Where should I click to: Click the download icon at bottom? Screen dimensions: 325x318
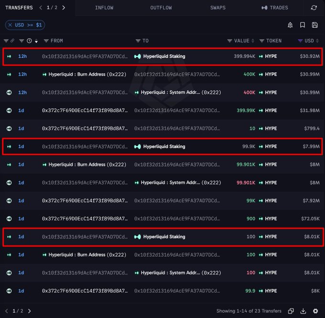(303, 311)
